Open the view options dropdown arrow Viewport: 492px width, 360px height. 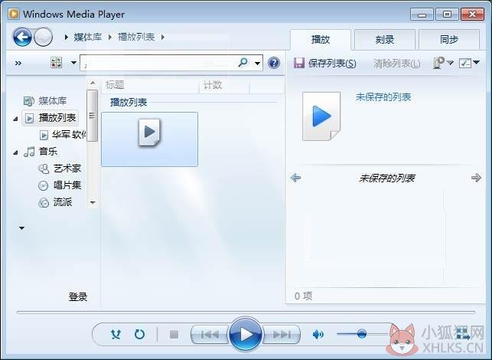[73, 63]
